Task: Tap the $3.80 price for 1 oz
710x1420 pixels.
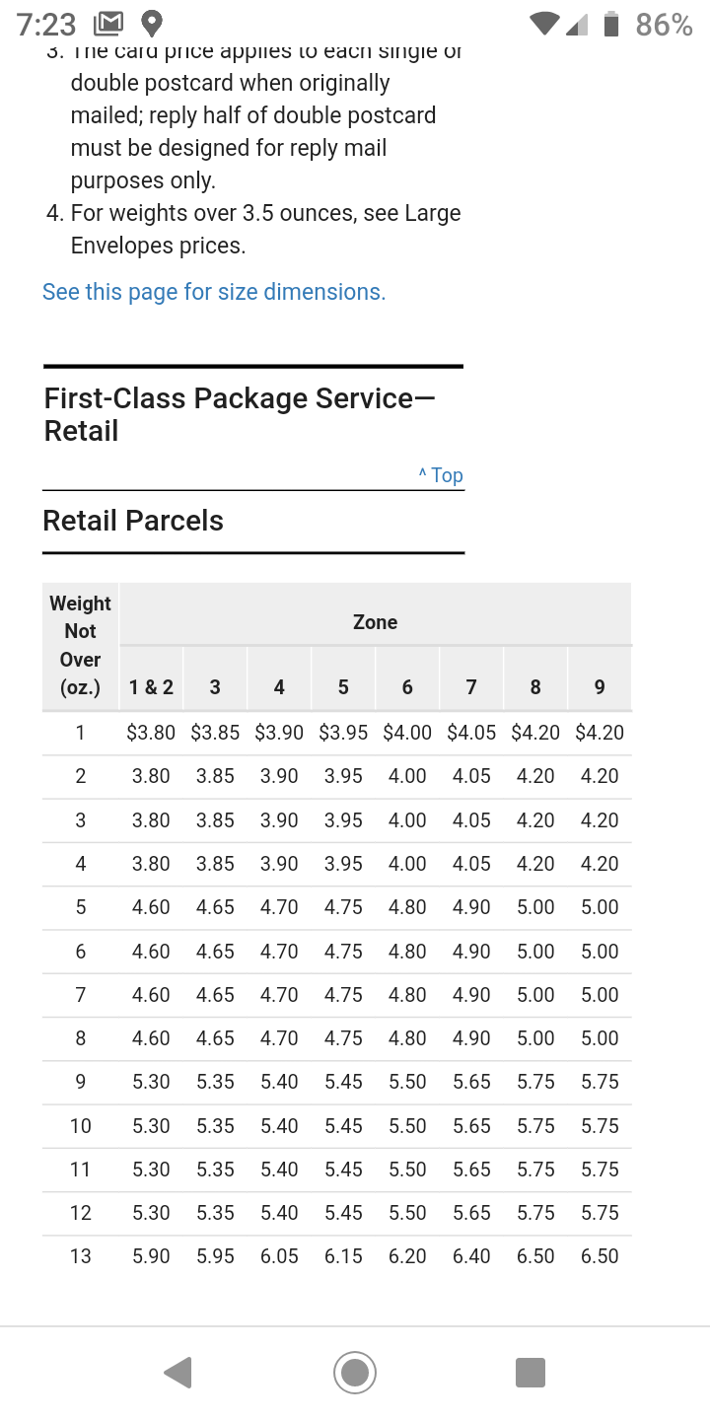Action: coord(151,733)
